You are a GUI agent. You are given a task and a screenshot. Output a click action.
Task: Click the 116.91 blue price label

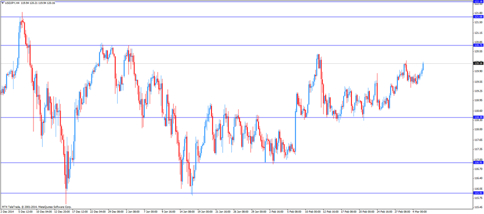(478, 162)
